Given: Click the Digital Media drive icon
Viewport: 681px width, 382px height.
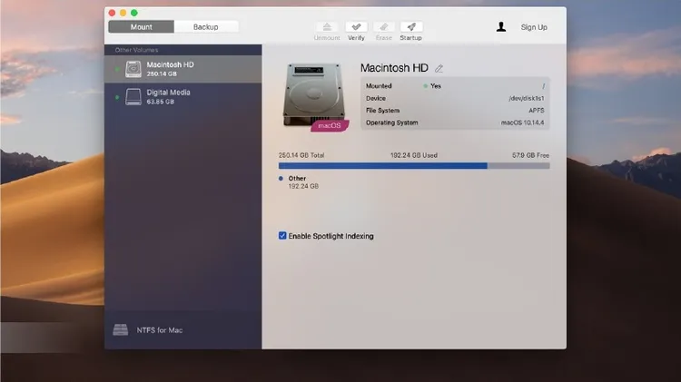Looking at the screenshot, I should coord(133,97).
